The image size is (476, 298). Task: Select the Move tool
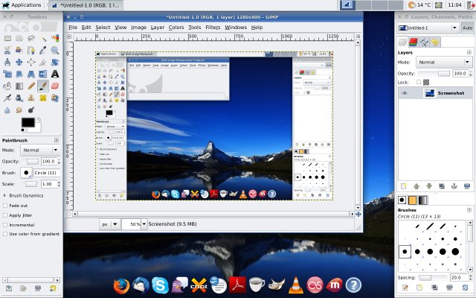pyautogui.click(x=19, y=62)
